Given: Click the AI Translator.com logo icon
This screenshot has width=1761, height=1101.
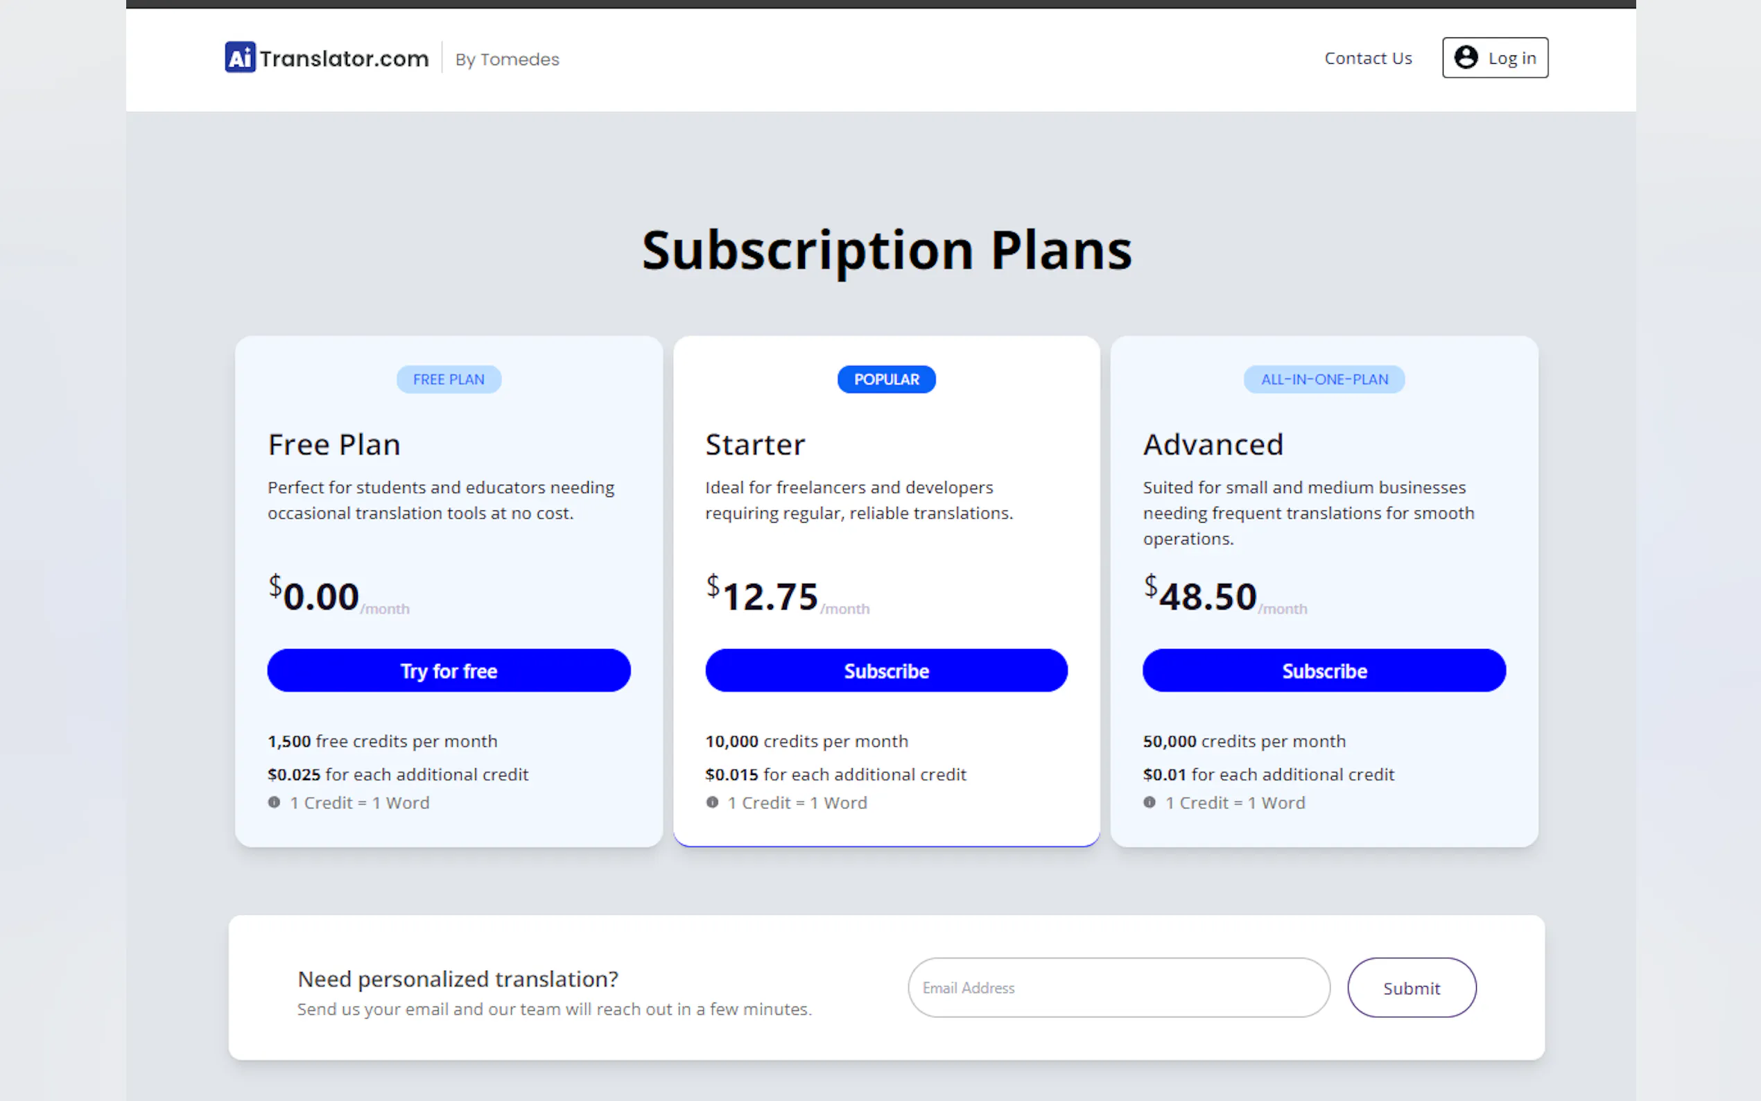Looking at the screenshot, I should pyautogui.click(x=239, y=58).
